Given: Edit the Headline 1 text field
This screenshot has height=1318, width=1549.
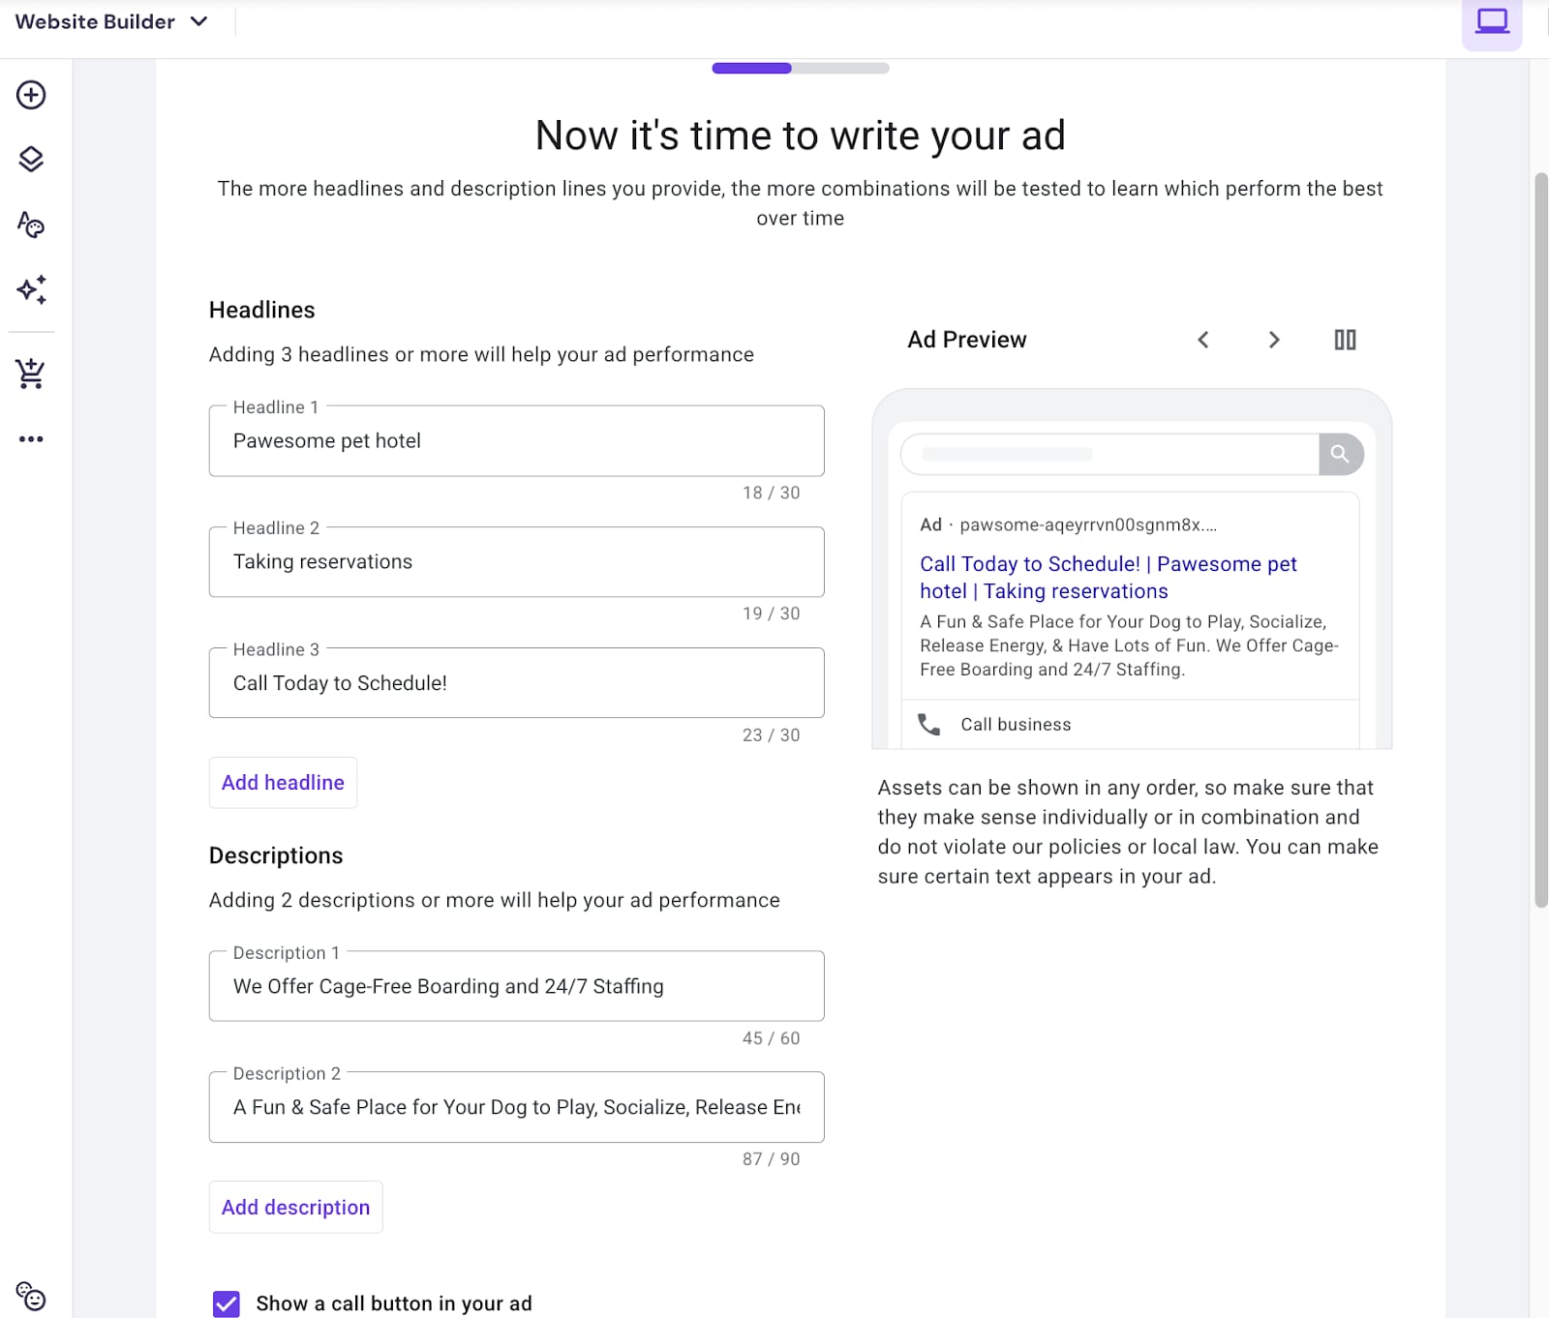Looking at the screenshot, I should (516, 441).
